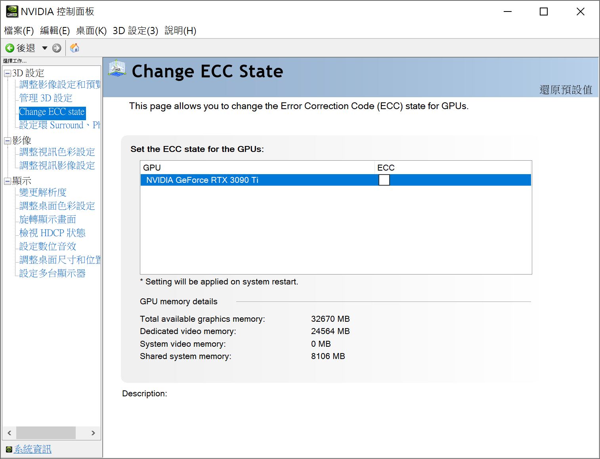Open 調整視訊影像設定 page
Image resolution: width=600 pixels, height=459 pixels.
57,165
